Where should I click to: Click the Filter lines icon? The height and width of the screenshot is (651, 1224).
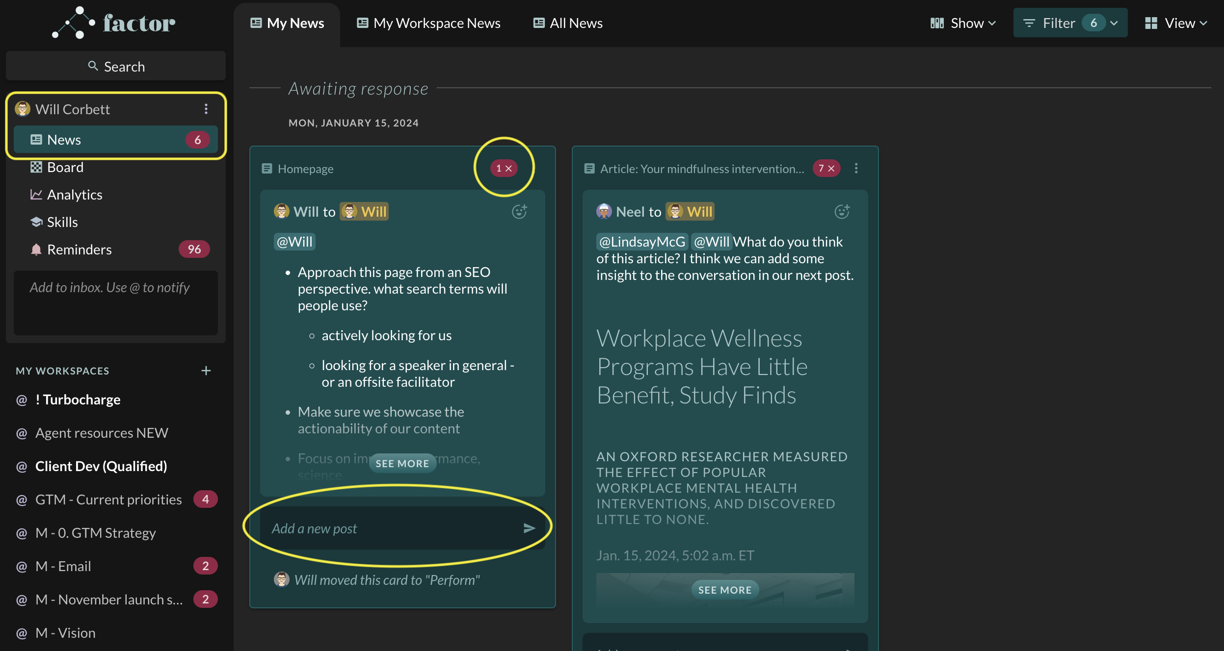(1029, 23)
